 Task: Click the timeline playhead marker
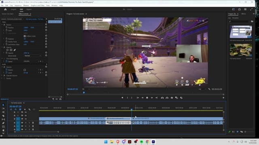[132, 109]
